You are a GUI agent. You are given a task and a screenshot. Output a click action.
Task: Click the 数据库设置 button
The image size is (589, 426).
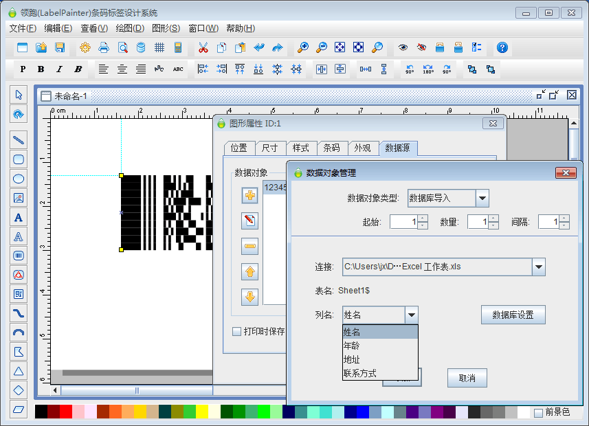tap(513, 315)
